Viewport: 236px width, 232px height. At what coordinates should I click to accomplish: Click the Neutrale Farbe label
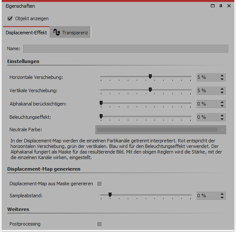click(x=26, y=130)
